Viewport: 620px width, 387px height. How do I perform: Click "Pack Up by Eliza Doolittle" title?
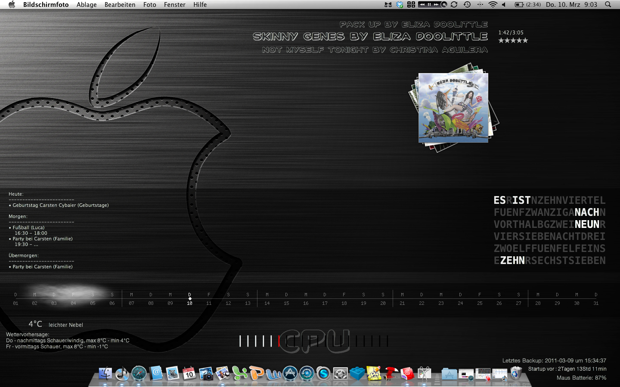tap(414, 25)
